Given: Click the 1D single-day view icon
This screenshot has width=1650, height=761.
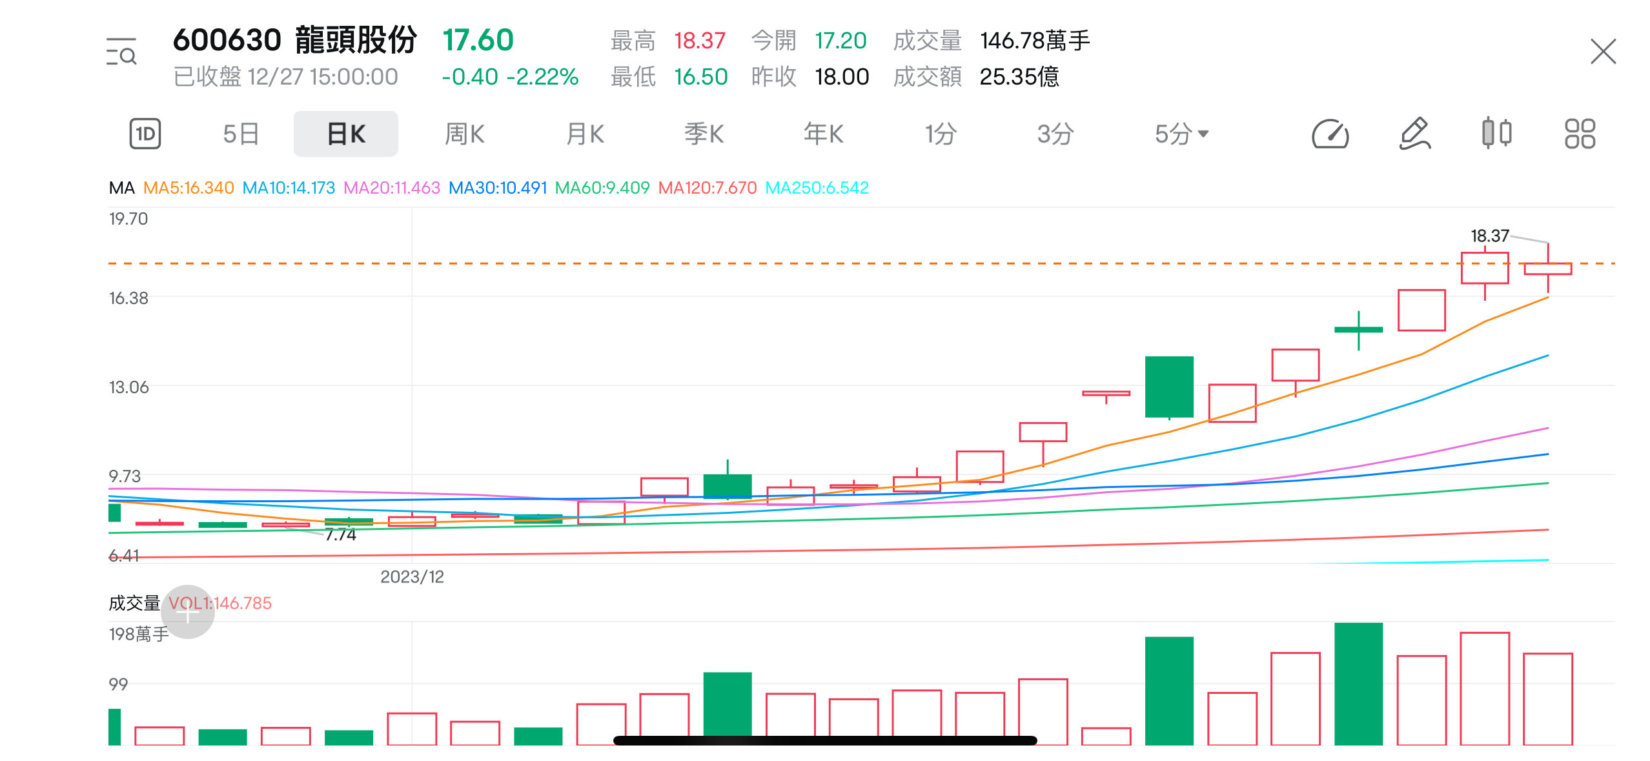Looking at the screenshot, I should point(145,134).
